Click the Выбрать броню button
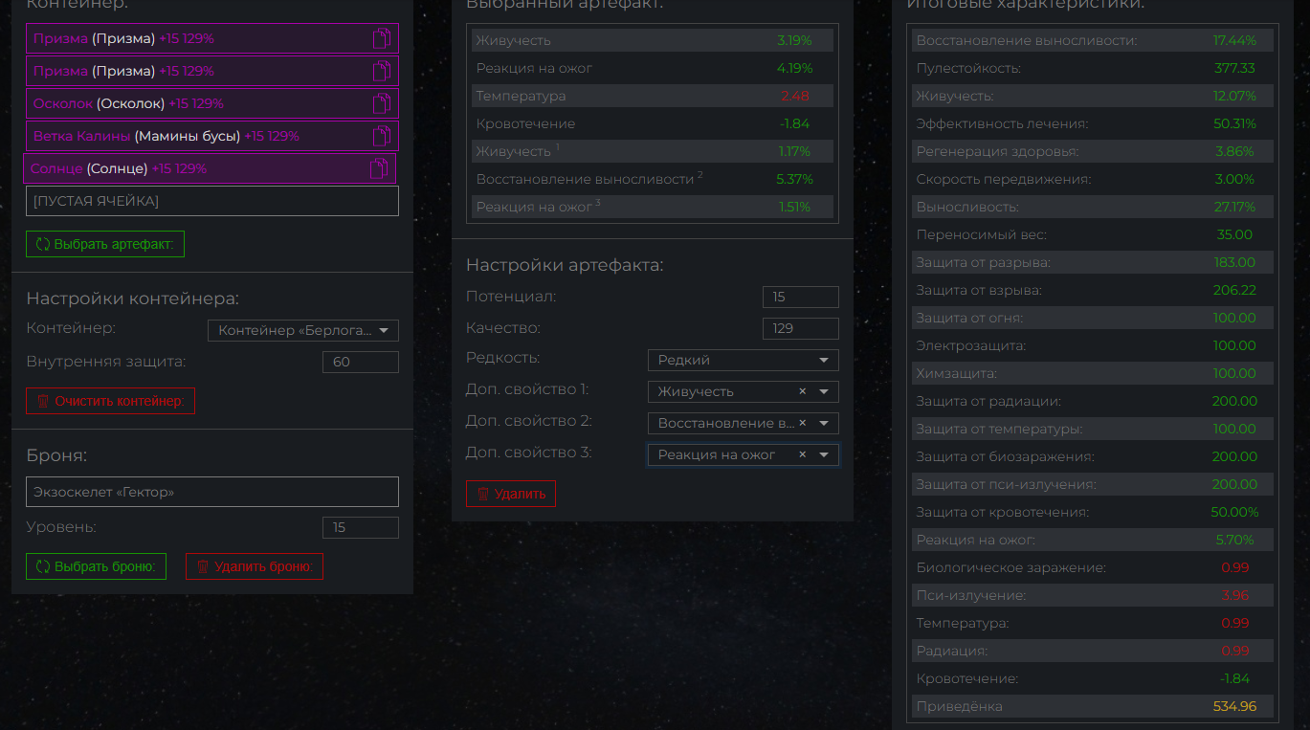Viewport: 1310px width, 730px height. pos(96,566)
